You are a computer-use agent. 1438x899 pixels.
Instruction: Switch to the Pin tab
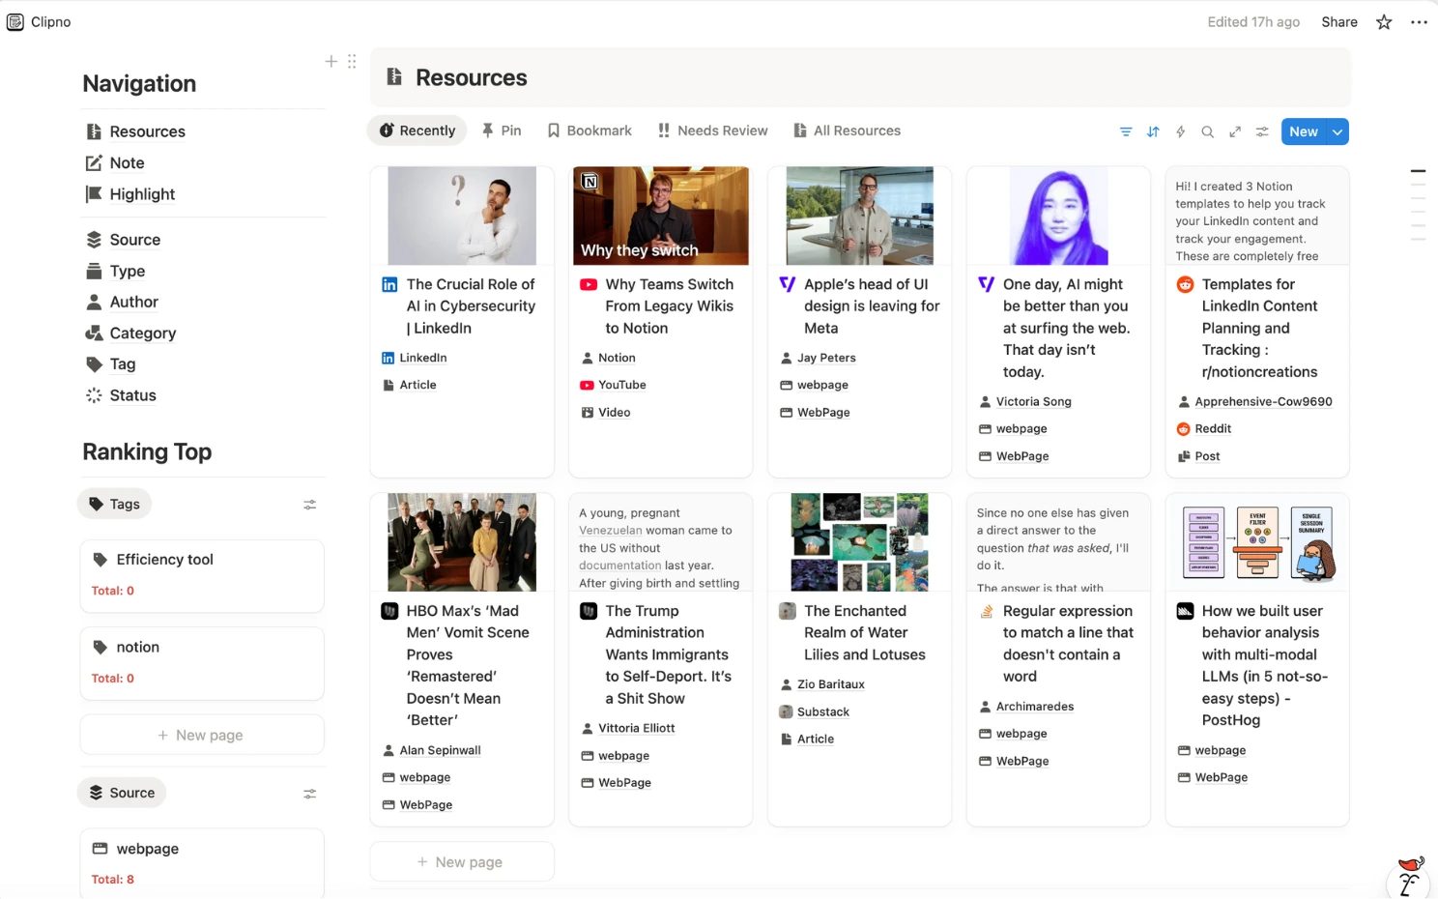[502, 130]
